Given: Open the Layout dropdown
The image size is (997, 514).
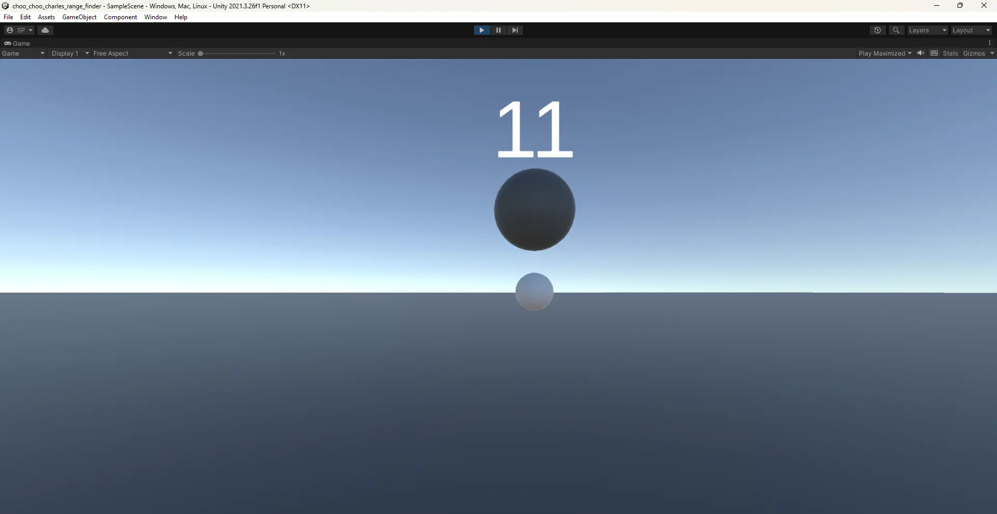Looking at the screenshot, I should (x=971, y=30).
